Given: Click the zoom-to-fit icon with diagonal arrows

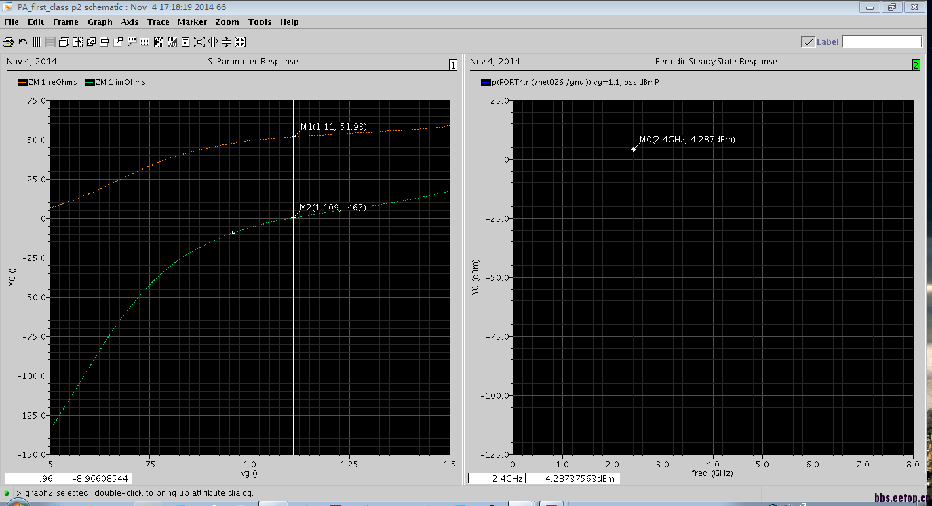Looking at the screenshot, I should pos(199,42).
